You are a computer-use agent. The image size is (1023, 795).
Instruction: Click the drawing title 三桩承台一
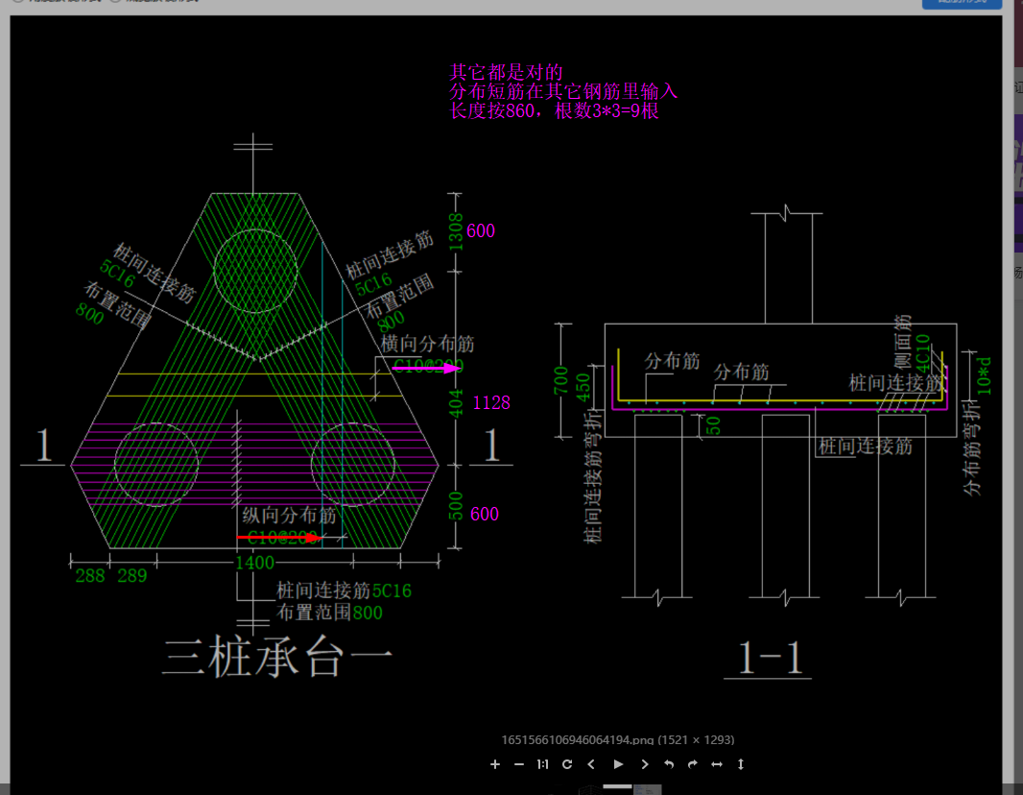pos(278,658)
